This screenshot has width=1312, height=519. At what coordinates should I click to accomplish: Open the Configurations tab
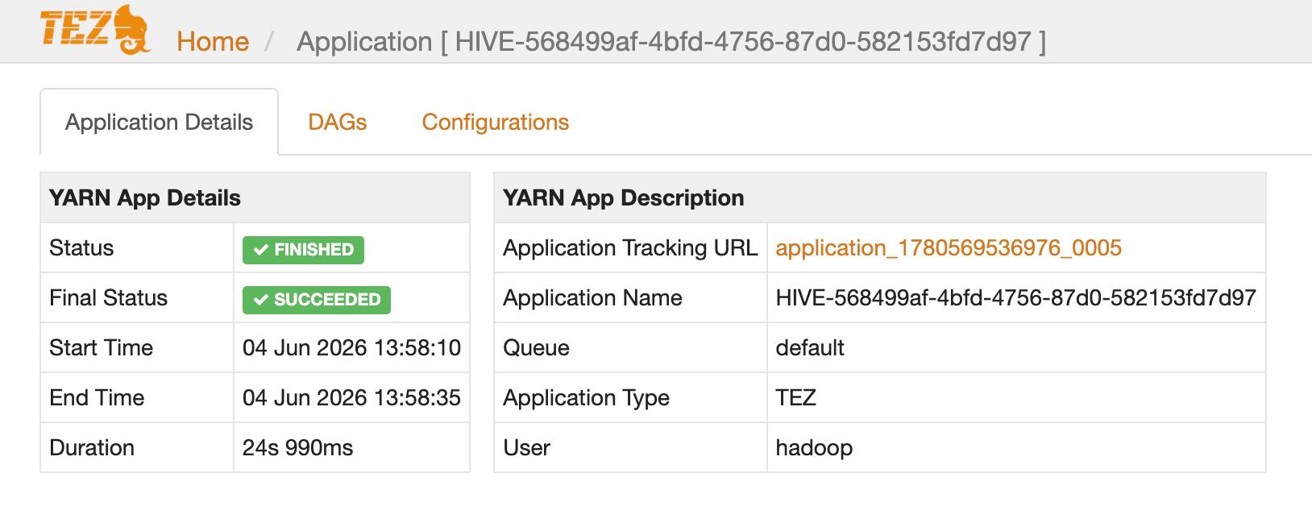click(496, 122)
